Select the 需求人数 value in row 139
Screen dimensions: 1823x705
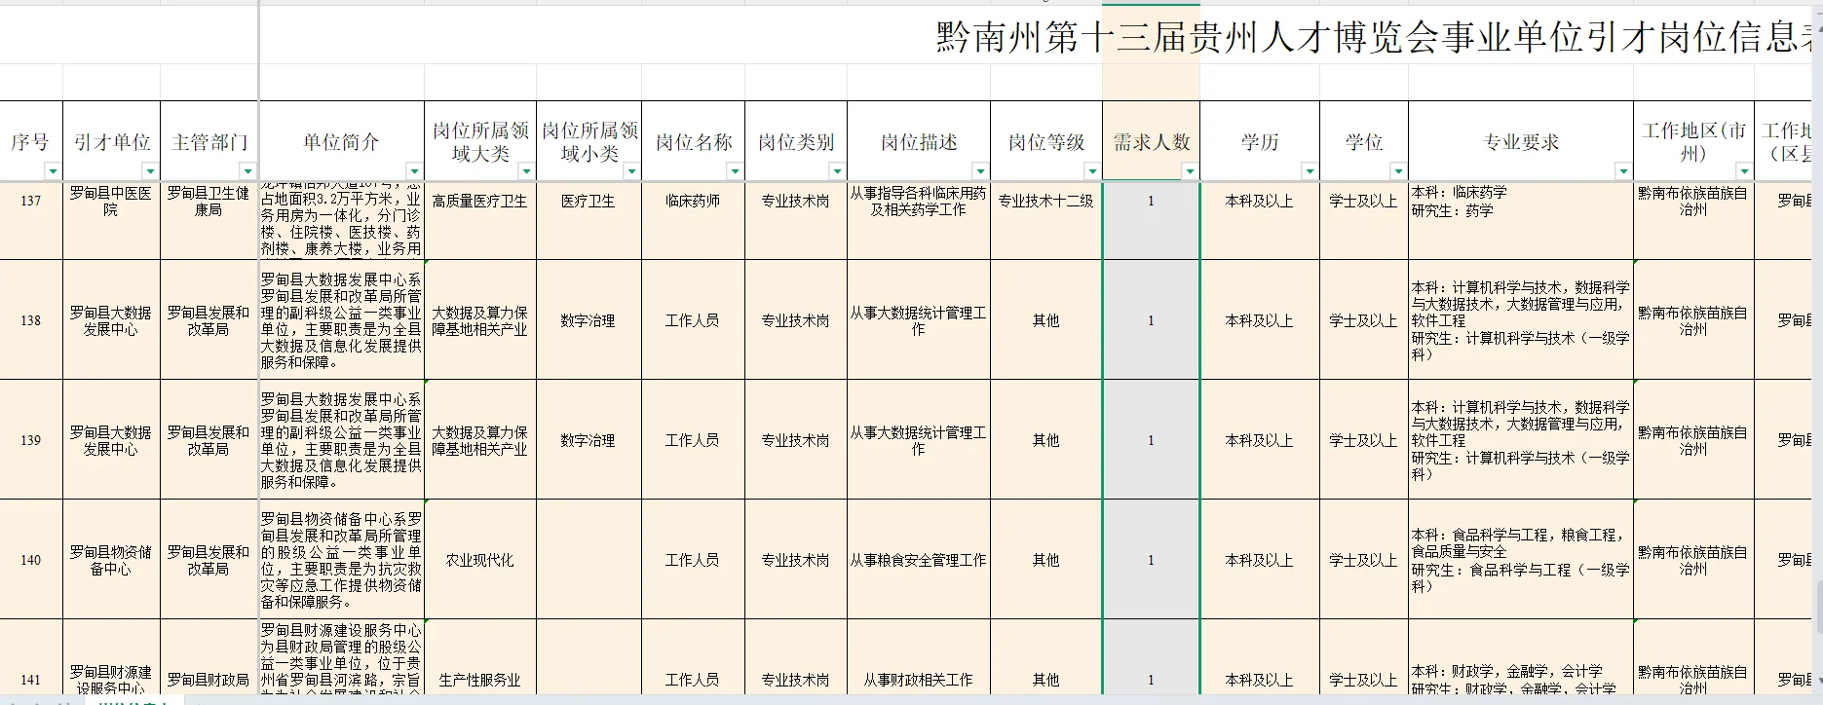(x=1152, y=439)
